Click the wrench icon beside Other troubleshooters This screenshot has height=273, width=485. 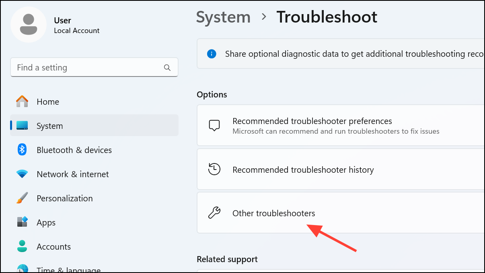[214, 213]
